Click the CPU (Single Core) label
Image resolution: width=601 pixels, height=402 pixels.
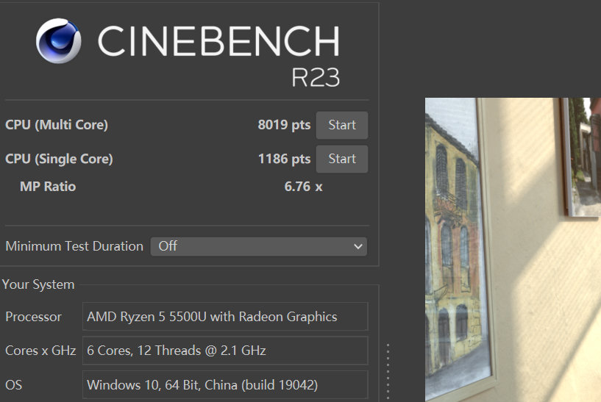(x=59, y=159)
